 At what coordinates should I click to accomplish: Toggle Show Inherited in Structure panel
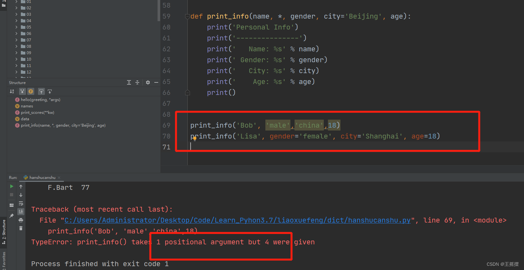click(22, 91)
